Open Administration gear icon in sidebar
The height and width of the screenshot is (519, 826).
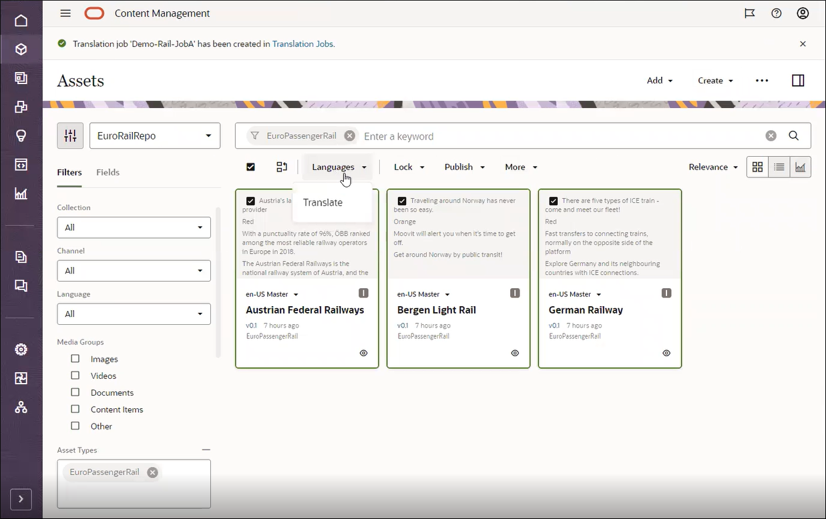(x=21, y=350)
